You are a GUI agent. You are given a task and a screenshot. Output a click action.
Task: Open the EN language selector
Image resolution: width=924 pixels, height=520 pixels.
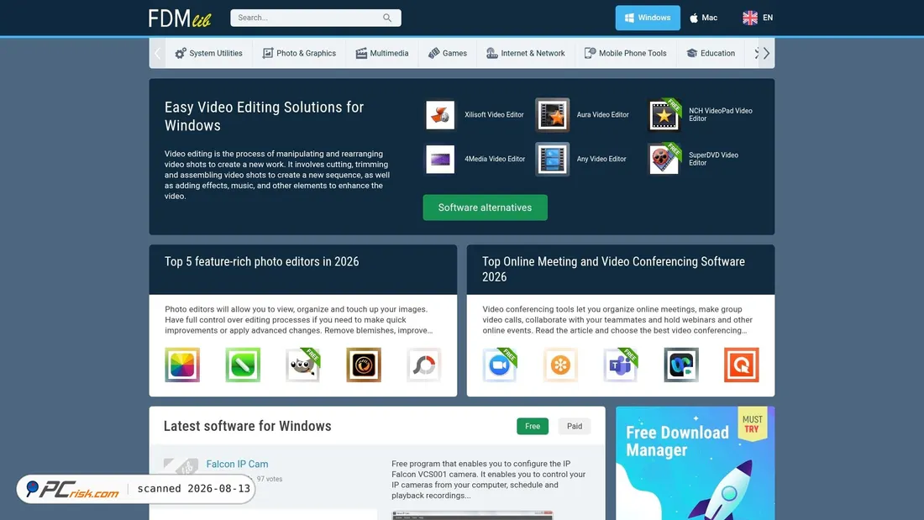point(758,18)
